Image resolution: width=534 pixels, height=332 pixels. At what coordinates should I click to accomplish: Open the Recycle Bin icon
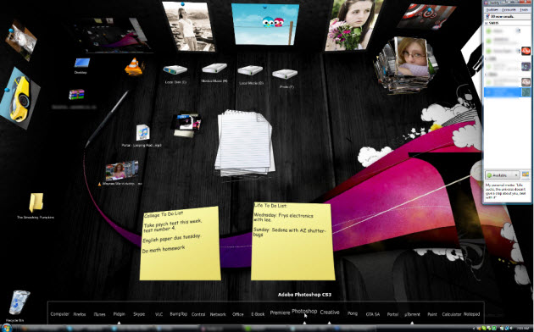pos(19,302)
